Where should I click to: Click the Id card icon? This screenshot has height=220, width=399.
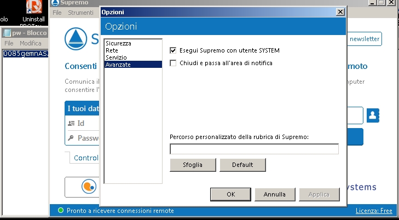(x=71, y=123)
